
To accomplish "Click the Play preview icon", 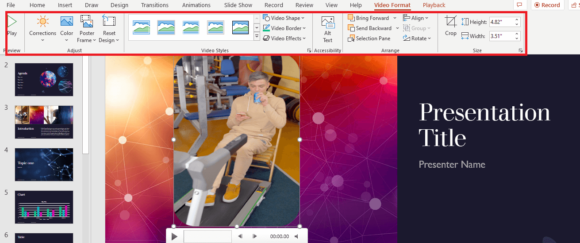I will [x=12, y=22].
